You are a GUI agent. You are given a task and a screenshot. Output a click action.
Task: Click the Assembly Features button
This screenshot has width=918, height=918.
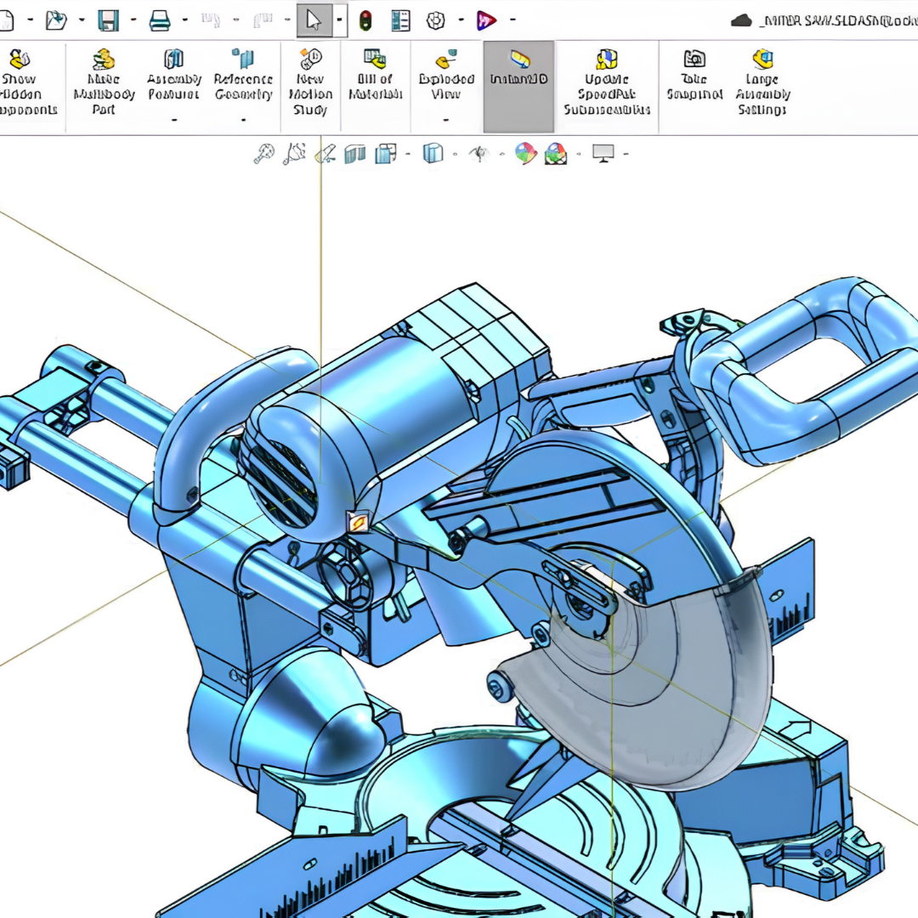174,75
